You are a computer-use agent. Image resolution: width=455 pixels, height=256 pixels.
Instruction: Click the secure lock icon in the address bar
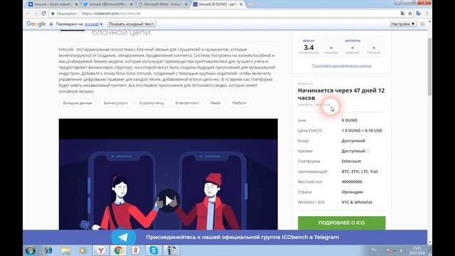click(53, 14)
